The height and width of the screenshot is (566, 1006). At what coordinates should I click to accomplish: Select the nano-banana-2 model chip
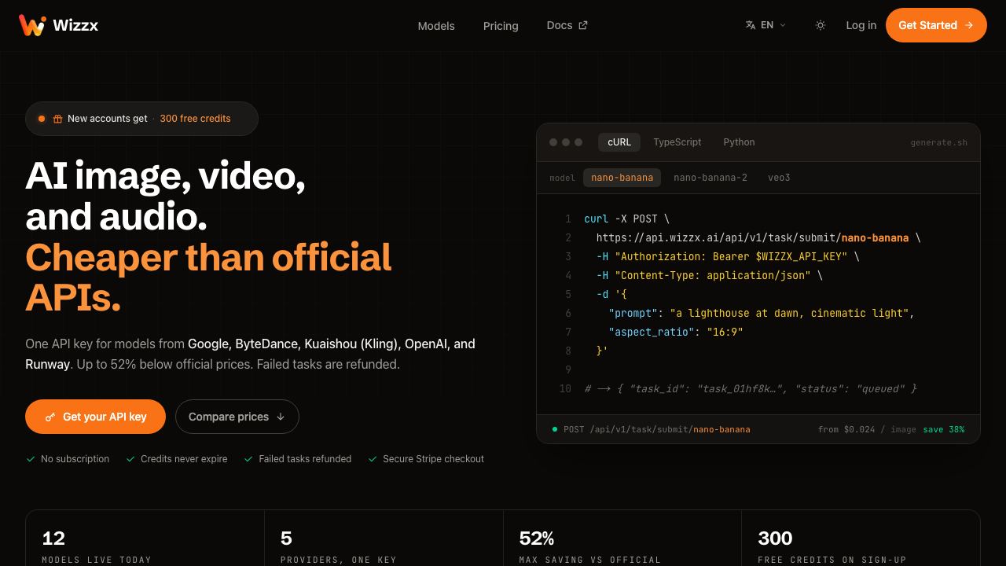(710, 178)
